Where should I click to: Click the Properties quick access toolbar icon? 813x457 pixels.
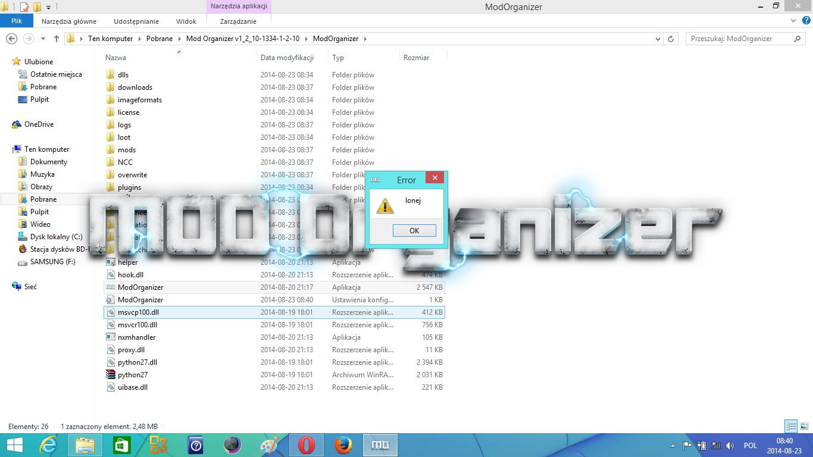click(24, 7)
